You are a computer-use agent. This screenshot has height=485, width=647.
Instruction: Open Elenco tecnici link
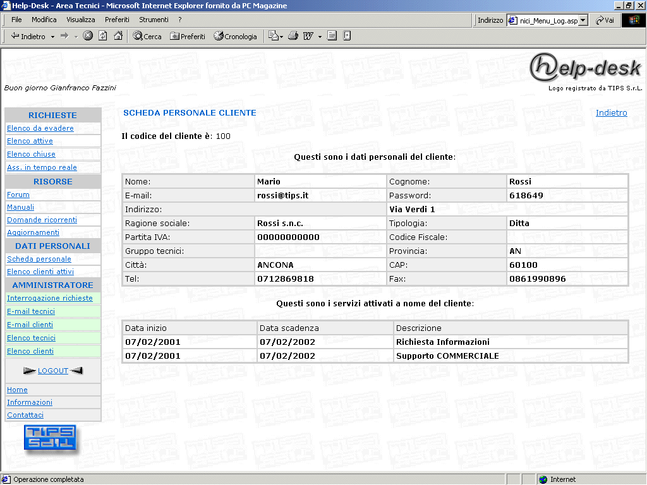32,338
